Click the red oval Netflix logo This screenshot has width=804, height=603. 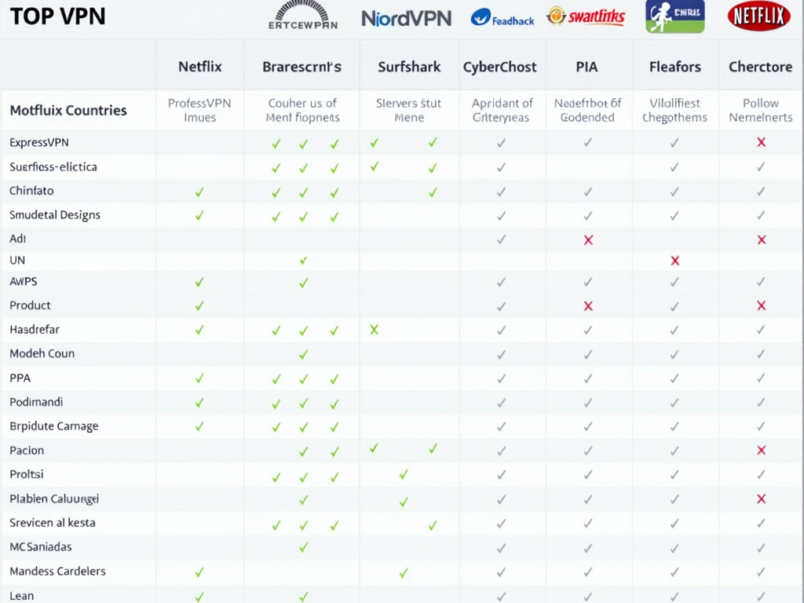[x=759, y=16]
